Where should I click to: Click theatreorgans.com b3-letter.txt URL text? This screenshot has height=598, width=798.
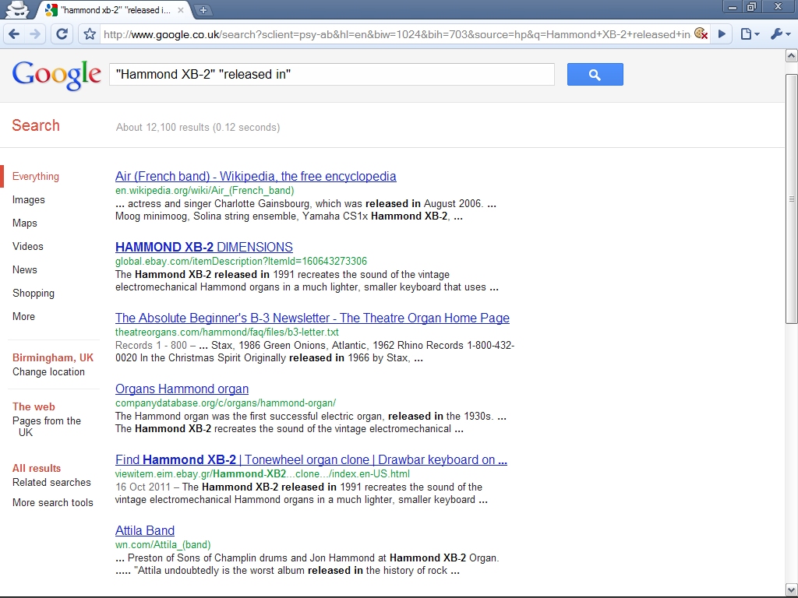(x=227, y=332)
